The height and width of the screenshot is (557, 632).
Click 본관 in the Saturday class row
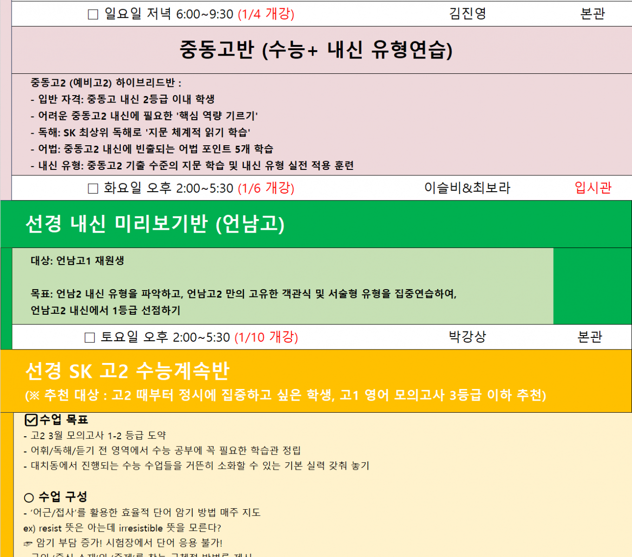(590, 337)
